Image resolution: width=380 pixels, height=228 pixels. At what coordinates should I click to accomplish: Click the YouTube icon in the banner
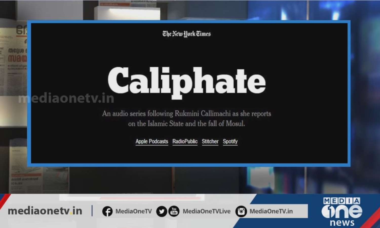174,211
